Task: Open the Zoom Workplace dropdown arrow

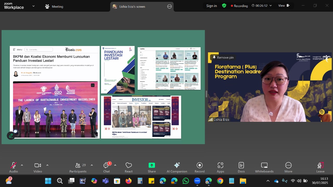Action: (x=33, y=6)
